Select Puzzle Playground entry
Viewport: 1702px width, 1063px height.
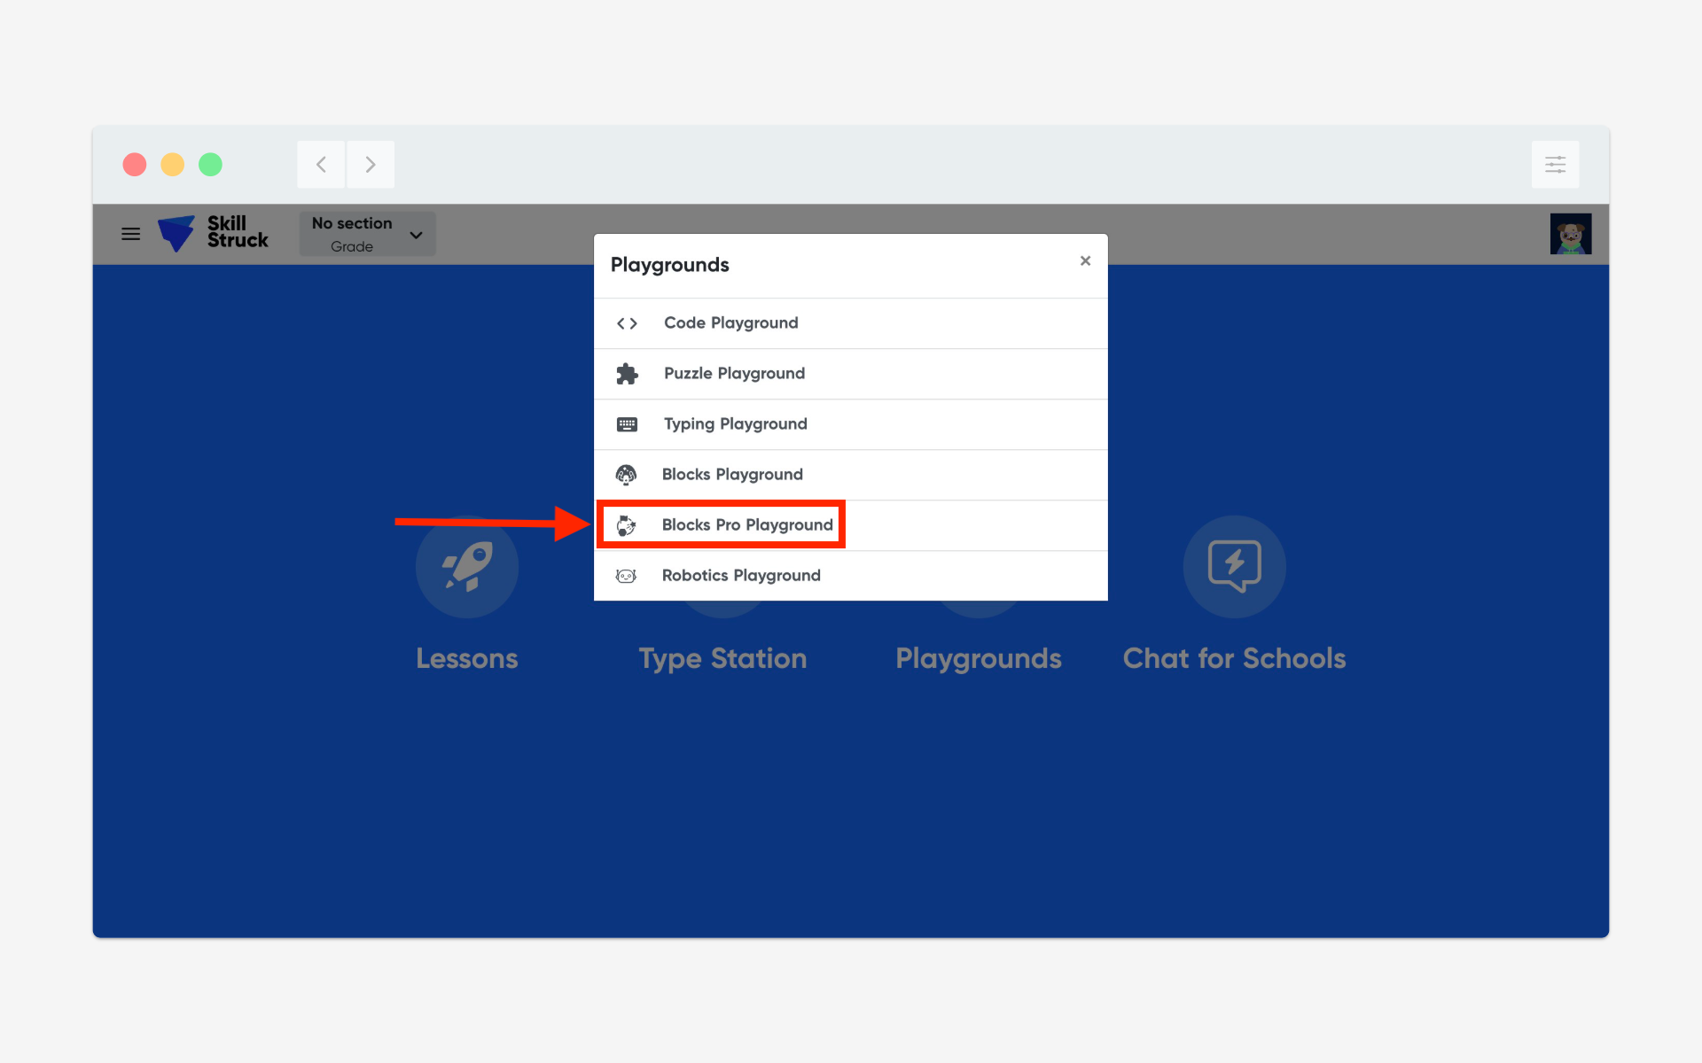851,374
